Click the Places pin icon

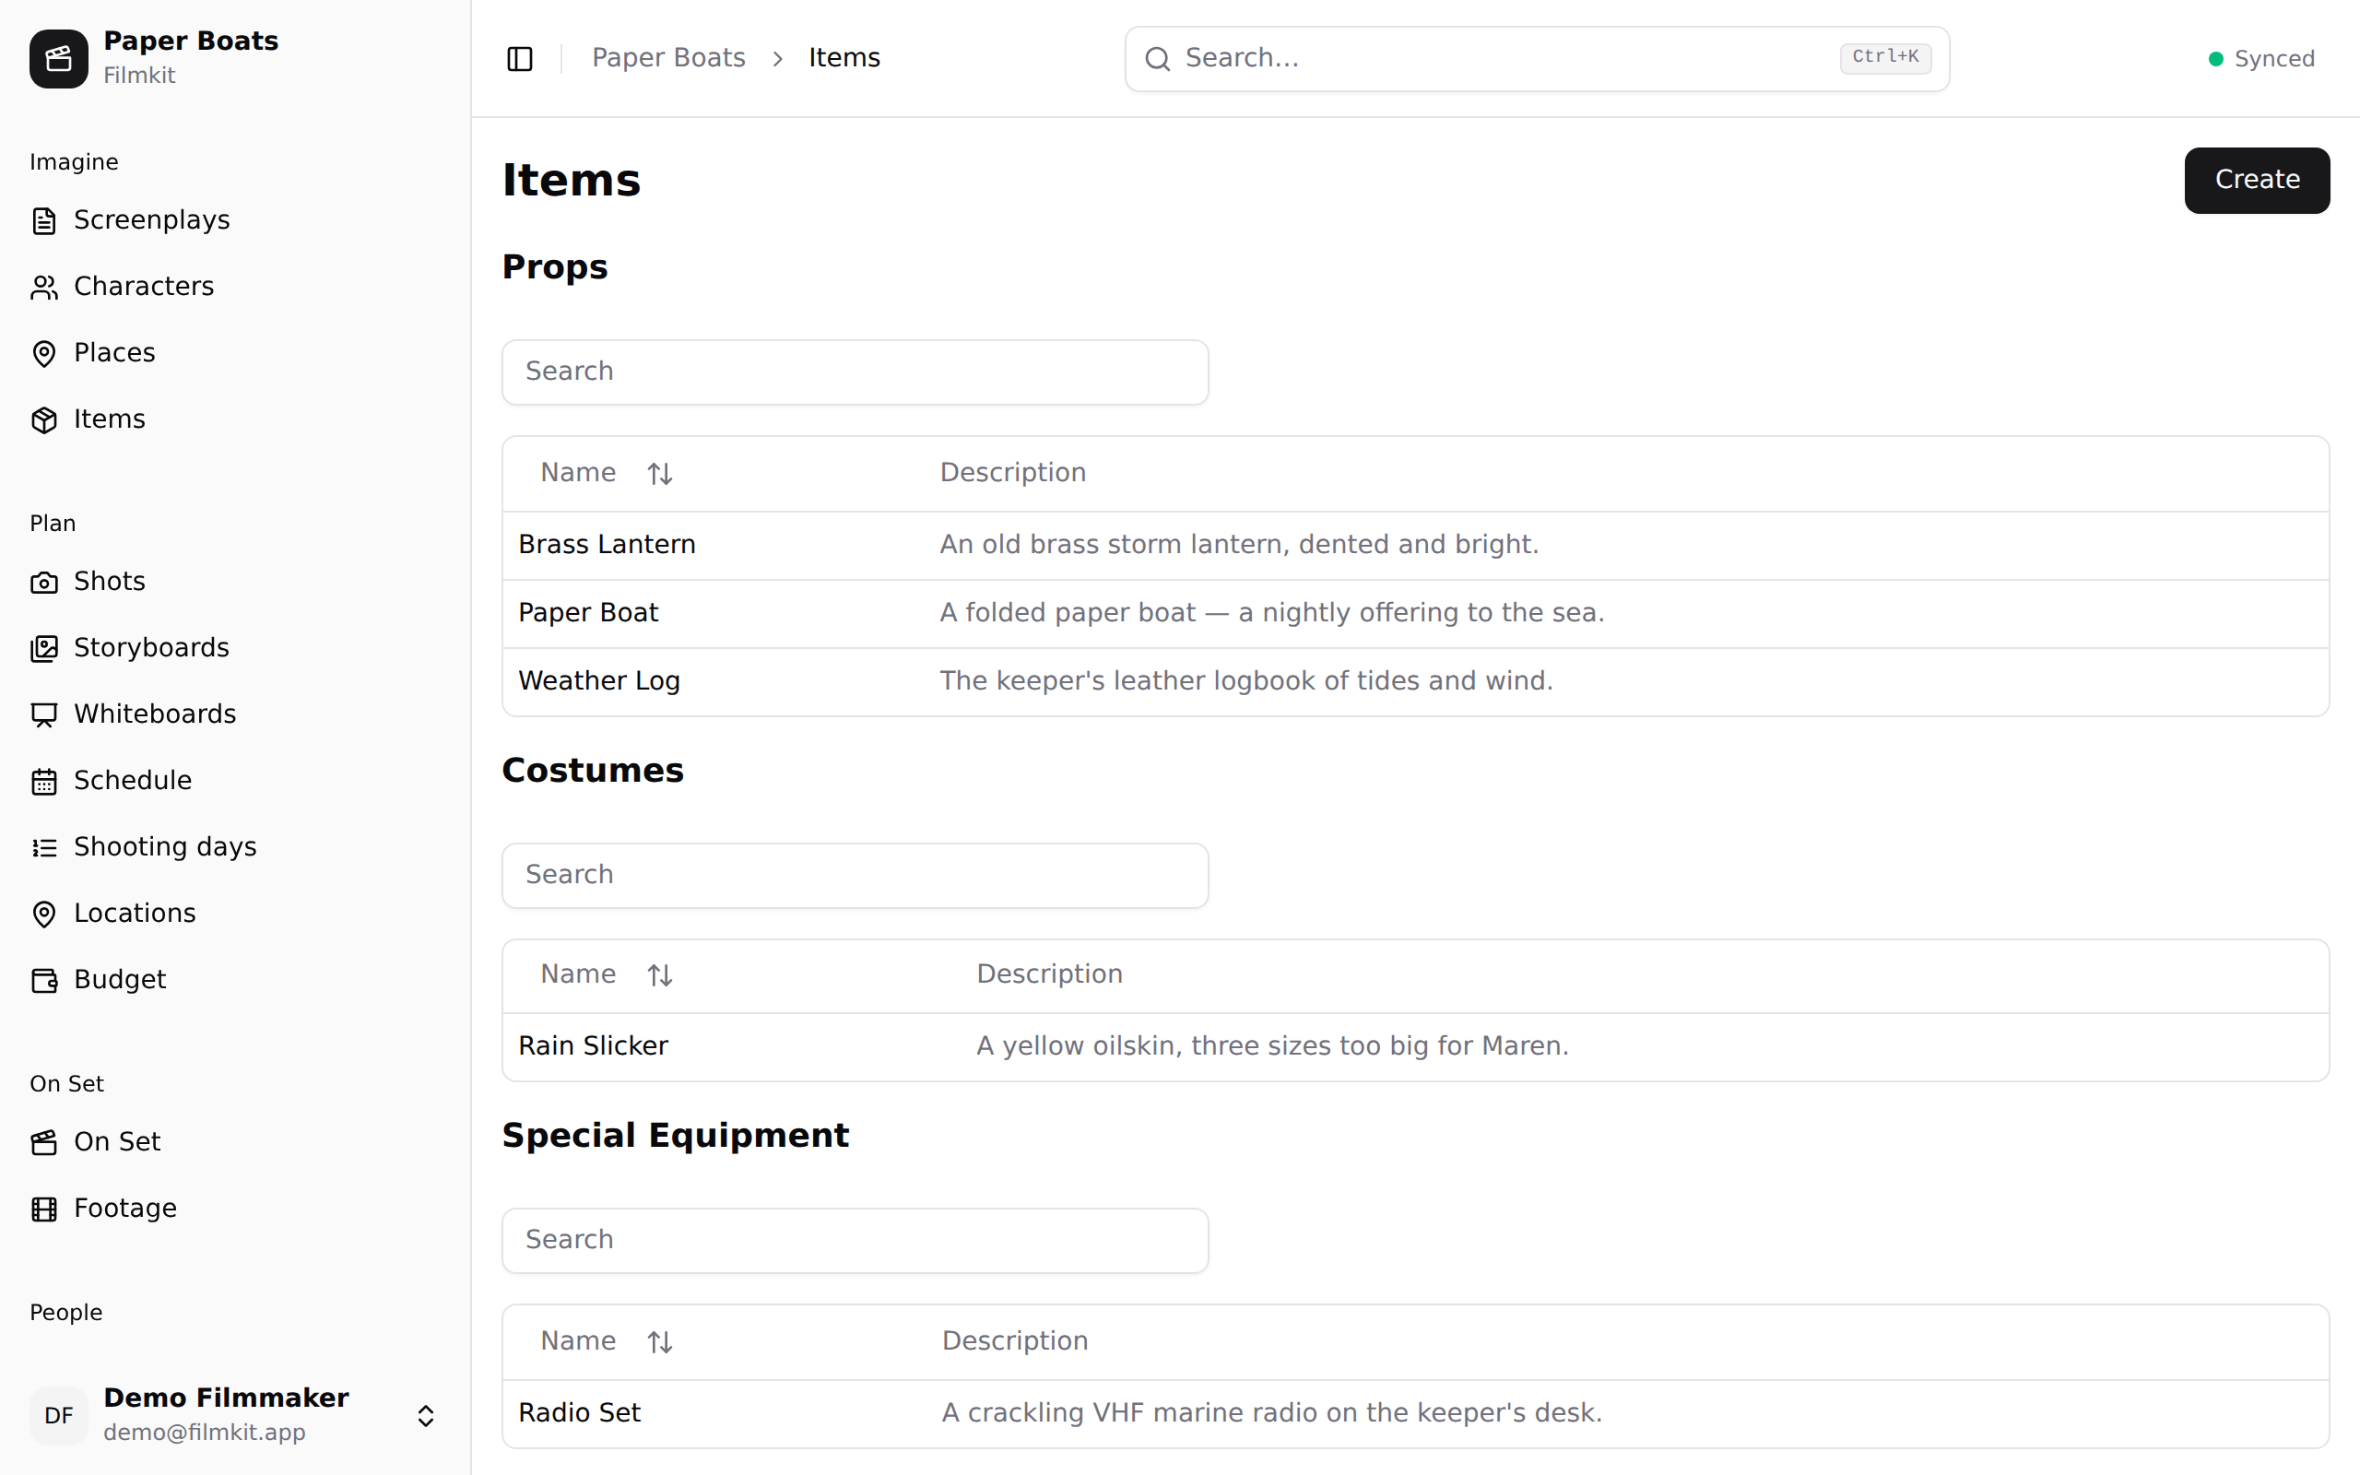pyautogui.click(x=44, y=354)
